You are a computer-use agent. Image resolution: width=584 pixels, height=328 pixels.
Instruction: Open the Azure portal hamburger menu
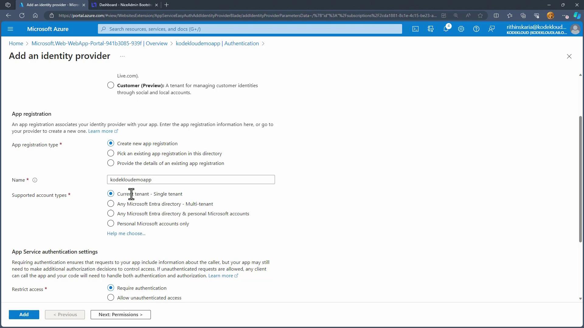tap(10, 29)
